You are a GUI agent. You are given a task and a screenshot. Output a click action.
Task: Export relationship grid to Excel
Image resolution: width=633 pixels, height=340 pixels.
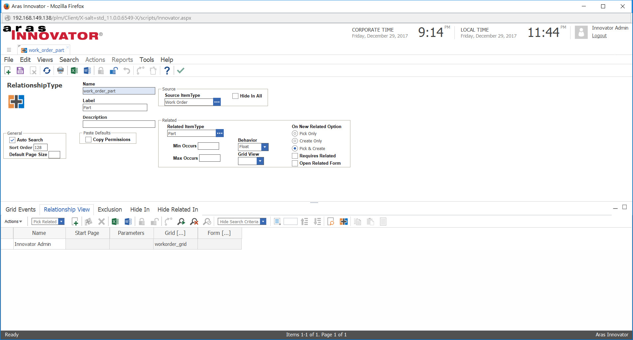tap(115, 222)
